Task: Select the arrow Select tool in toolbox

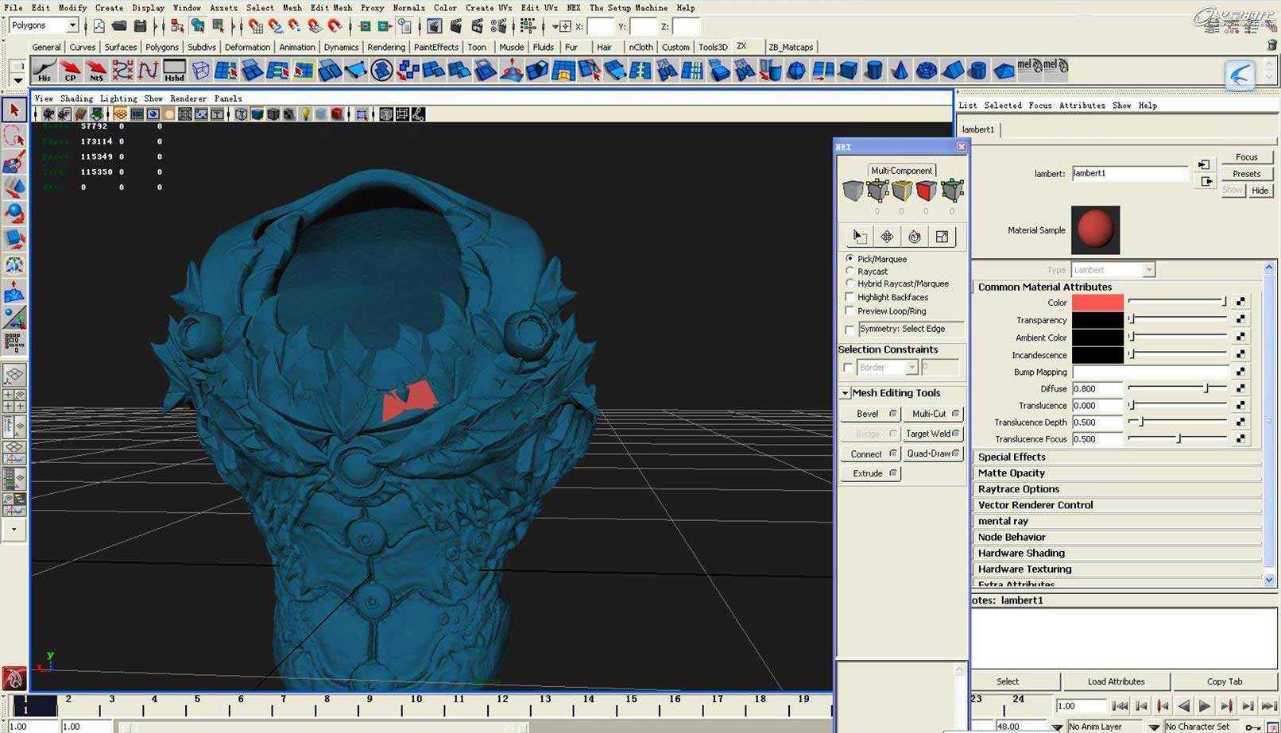Action: 14,110
